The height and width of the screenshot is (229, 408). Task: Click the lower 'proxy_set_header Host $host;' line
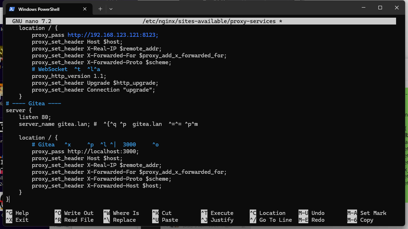[77, 158]
